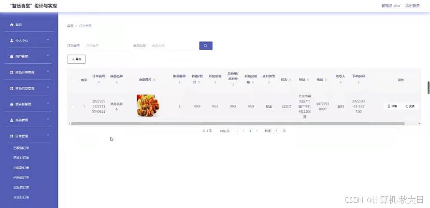Image resolution: width=430 pixels, height=208 pixels.
Task: Click the 退出登录 logout link
Action: [412, 6]
